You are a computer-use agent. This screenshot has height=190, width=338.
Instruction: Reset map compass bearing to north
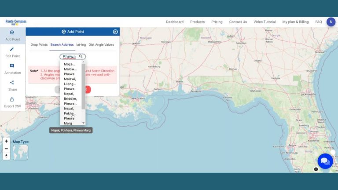[x=6, y=156]
